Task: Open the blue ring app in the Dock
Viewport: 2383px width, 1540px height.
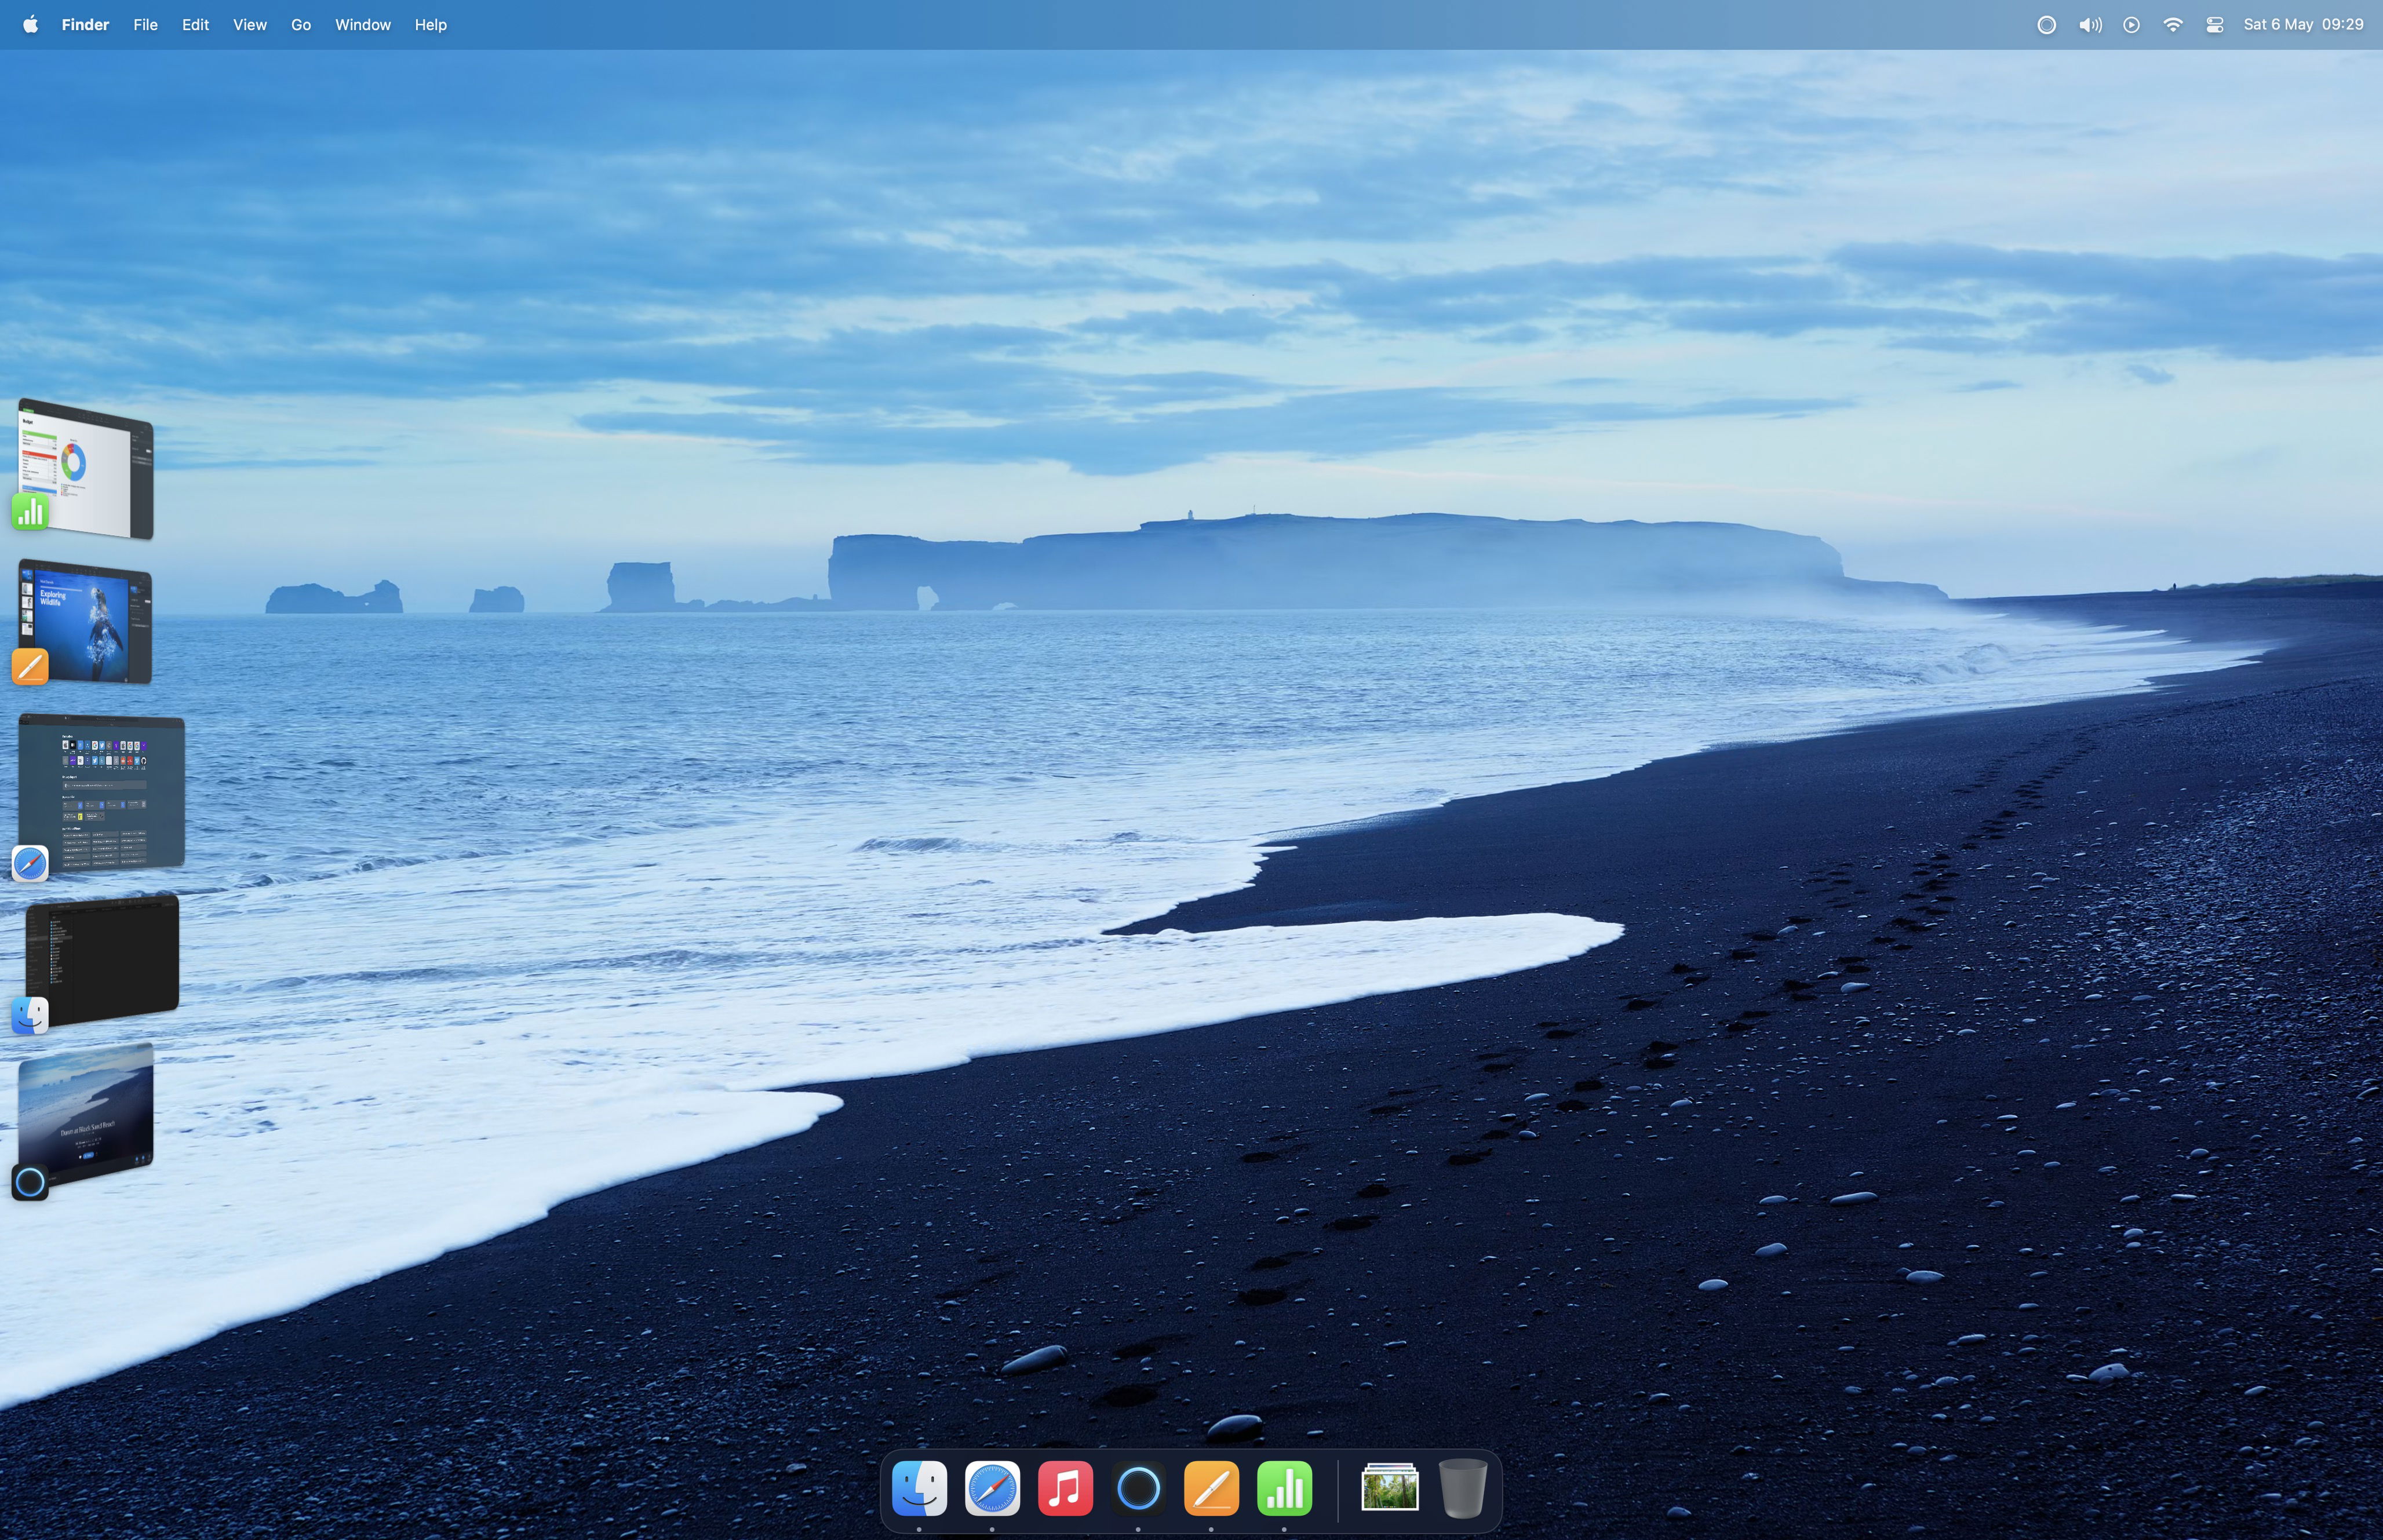Action: (x=1138, y=1488)
